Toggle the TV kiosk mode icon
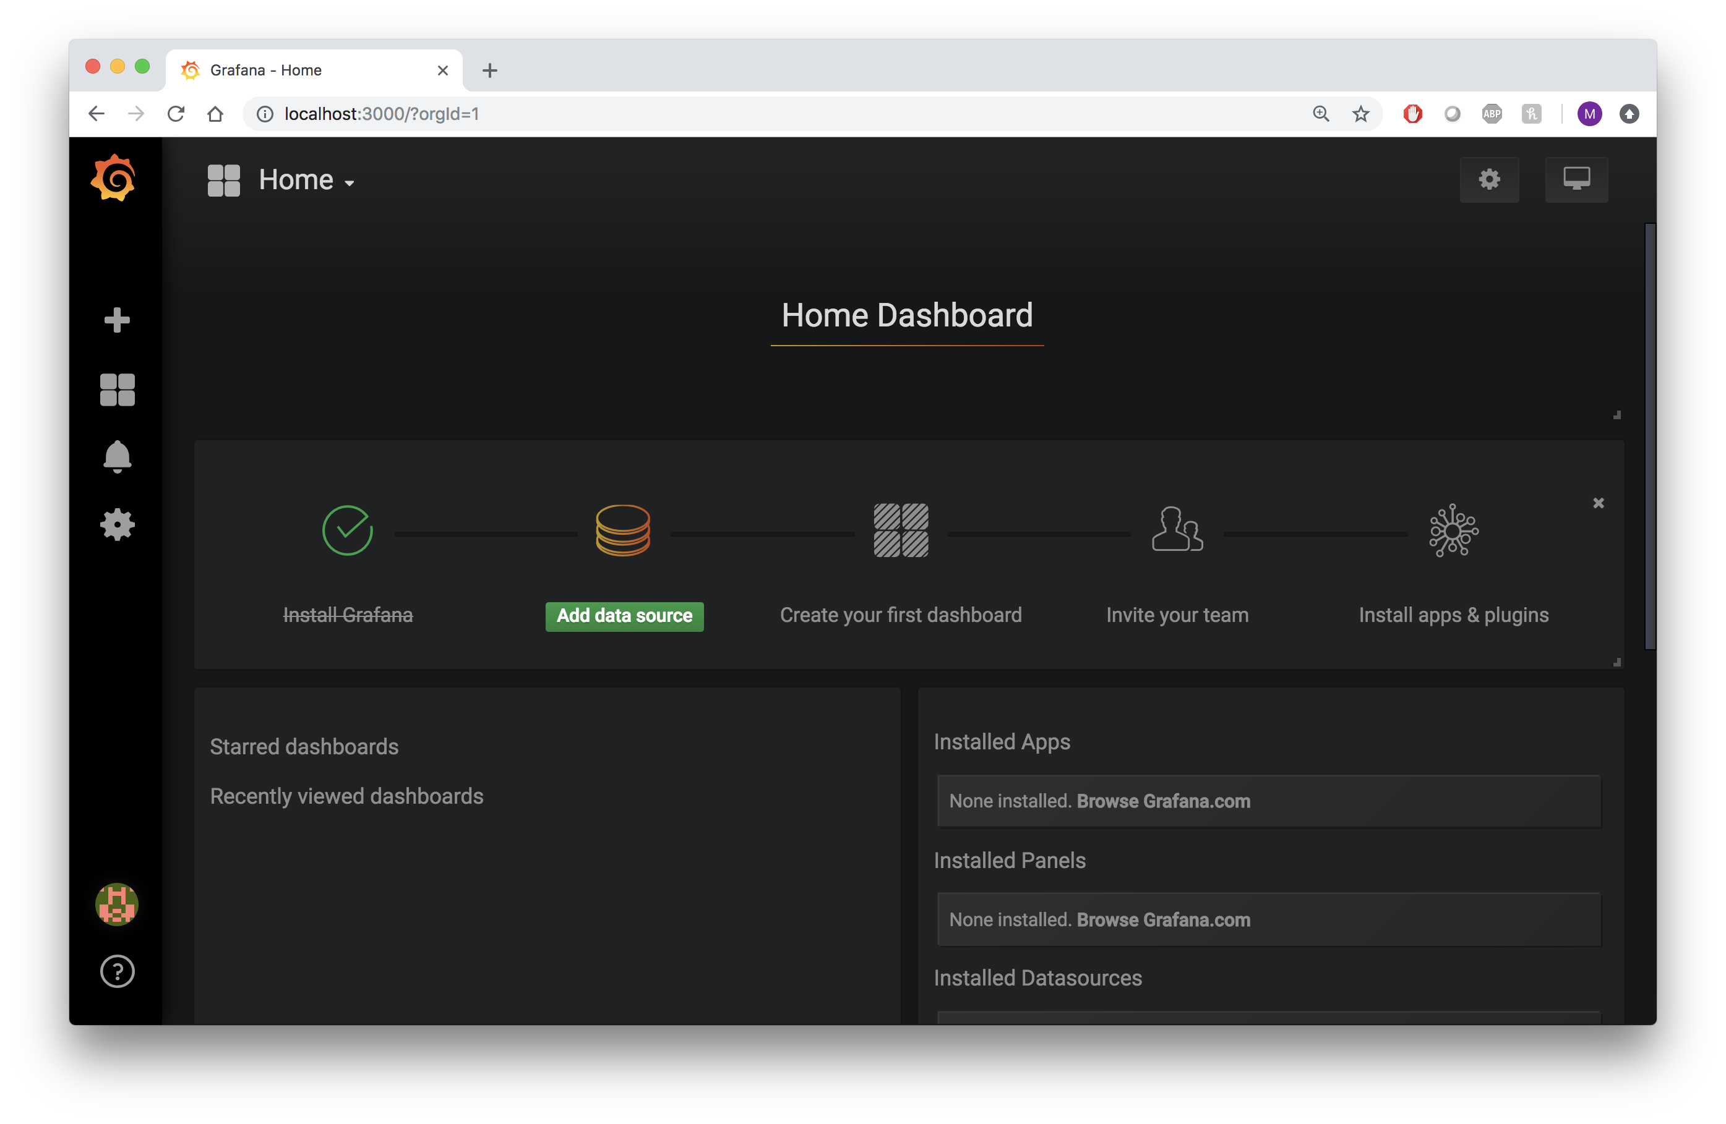1726x1124 pixels. pos(1576,179)
